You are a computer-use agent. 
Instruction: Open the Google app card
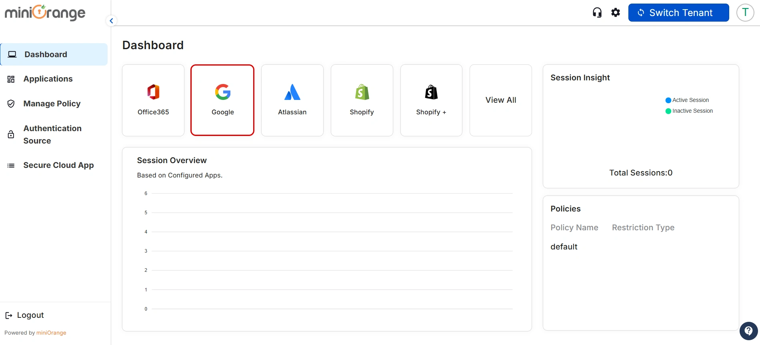click(222, 100)
